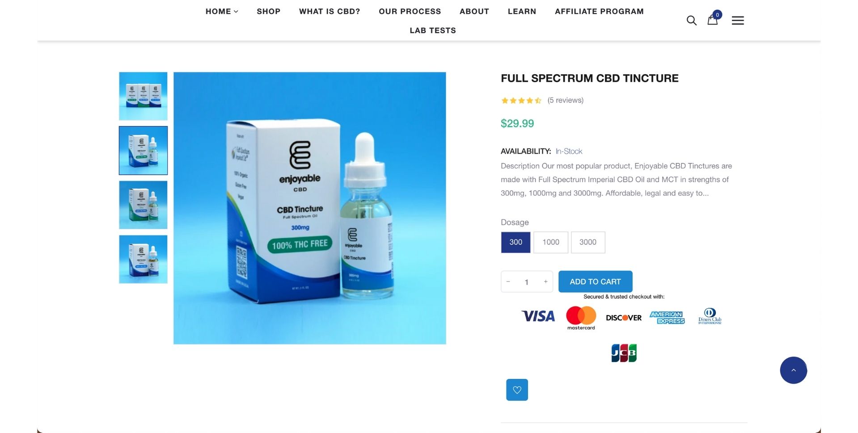
Task: Click the Visa payment logo
Action: (x=538, y=316)
